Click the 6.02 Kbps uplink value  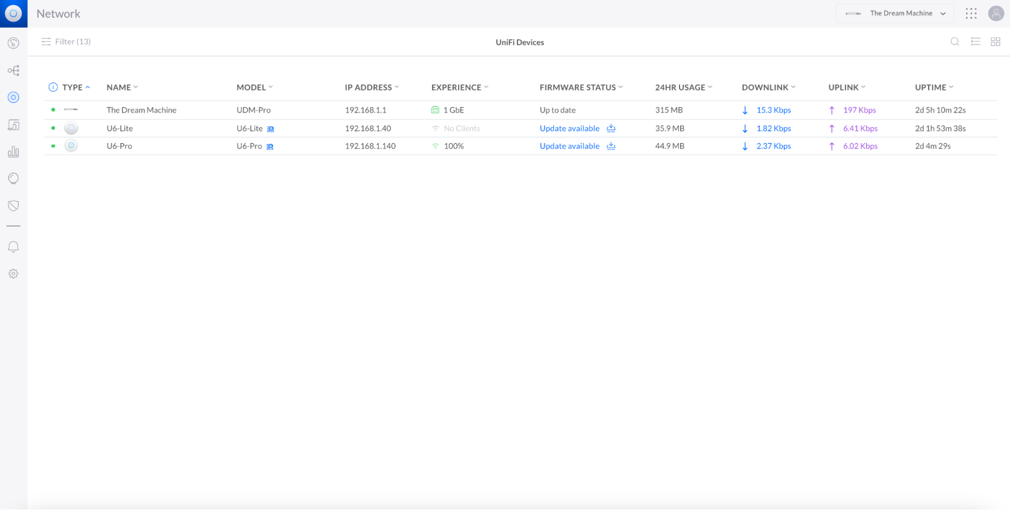pyautogui.click(x=860, y=146)
